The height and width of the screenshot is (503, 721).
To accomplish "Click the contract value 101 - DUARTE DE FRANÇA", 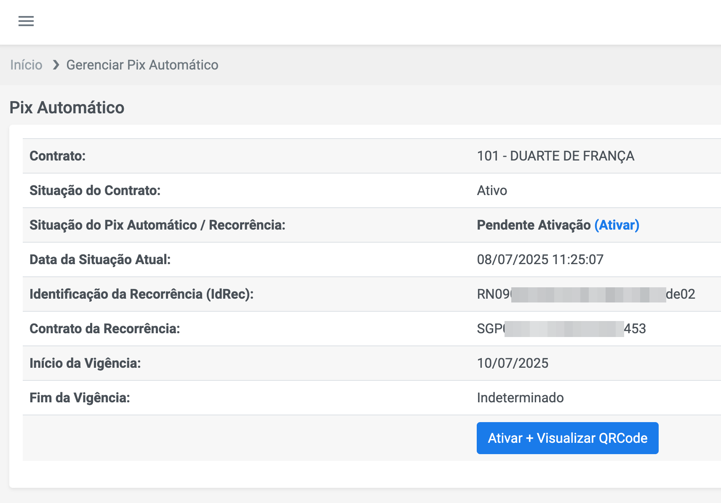I will (555, 156).
